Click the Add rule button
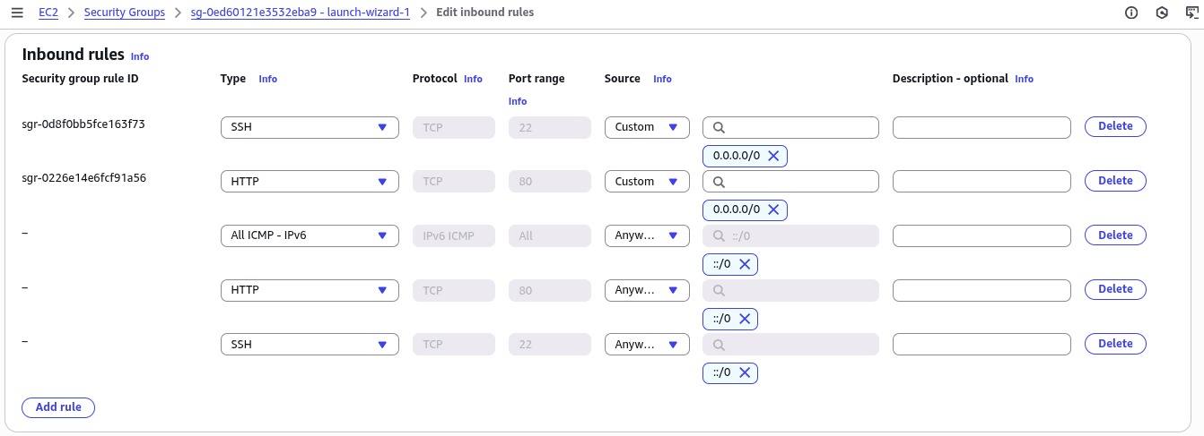 pyautogui.click(x=58, y=407)
